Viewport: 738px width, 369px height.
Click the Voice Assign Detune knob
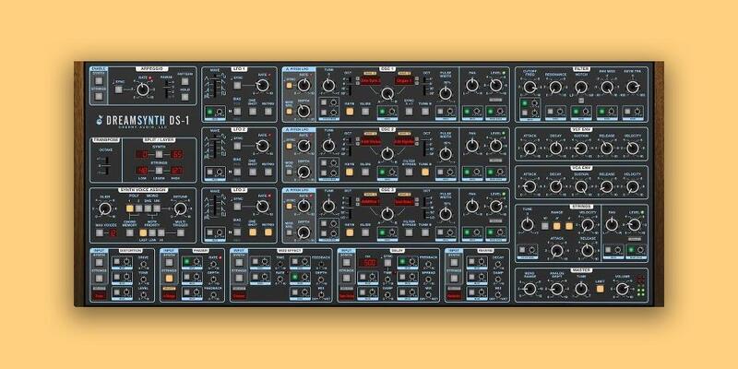click(x=180, y=208)
